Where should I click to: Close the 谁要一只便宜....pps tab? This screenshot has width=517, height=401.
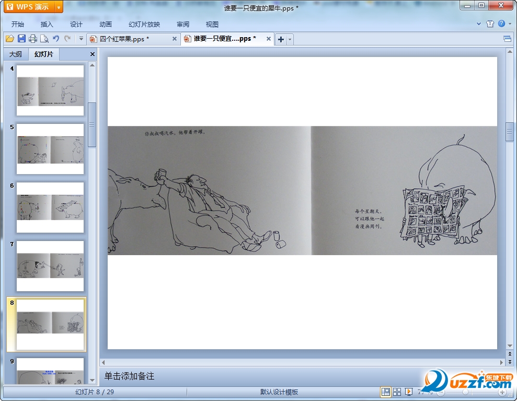pyautogui.click(x=268, y=39)
